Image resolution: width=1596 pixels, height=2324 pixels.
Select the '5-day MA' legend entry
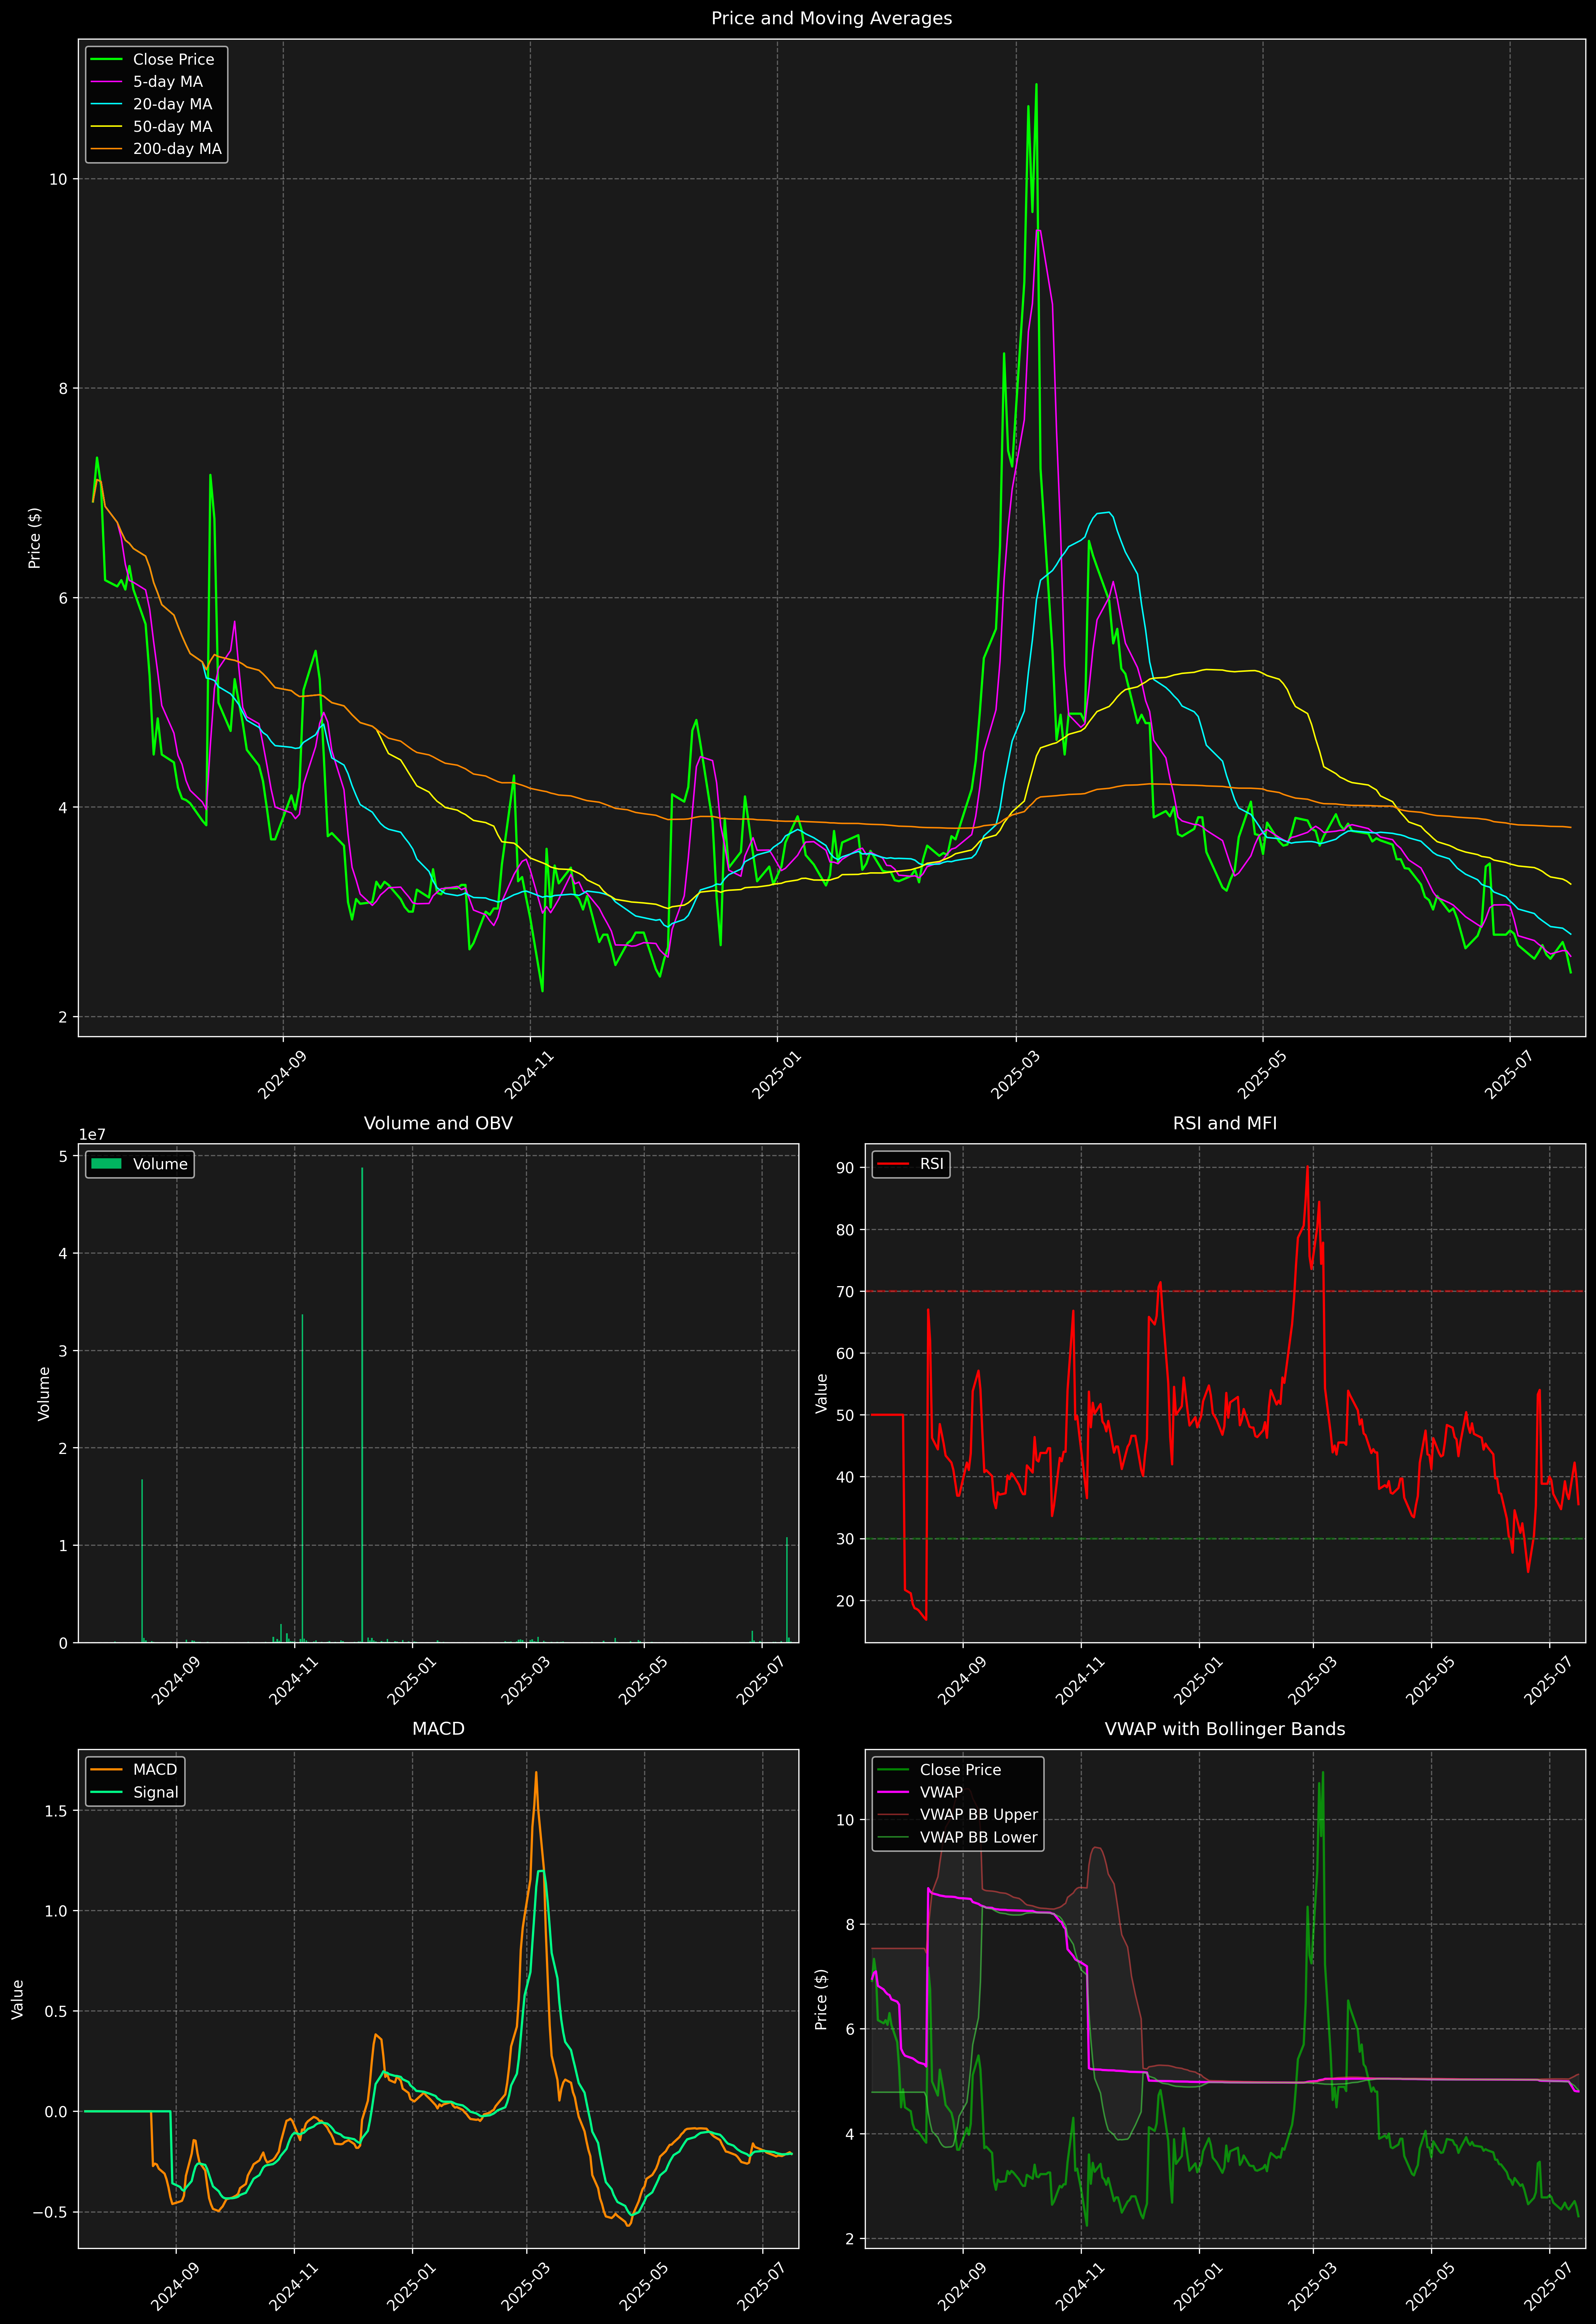pyautogui.click(x=147, y=82)
